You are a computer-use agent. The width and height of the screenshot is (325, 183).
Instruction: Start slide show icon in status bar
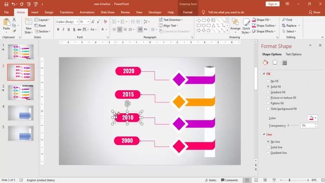click(274, 180)
